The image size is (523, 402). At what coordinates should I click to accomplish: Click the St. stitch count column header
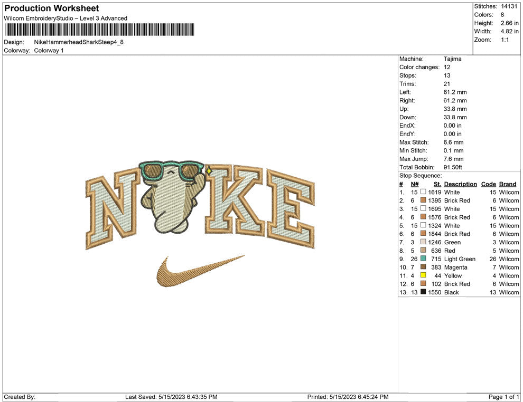click(437, 184)
